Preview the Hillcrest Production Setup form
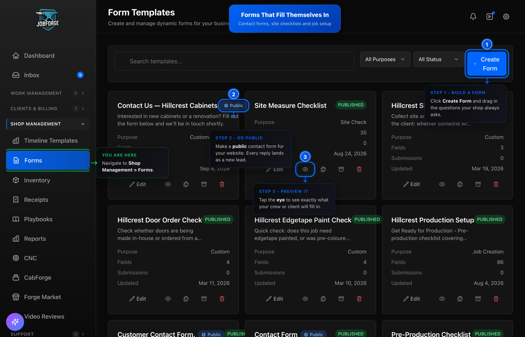 pyautogui.click(x=442, y=299)
